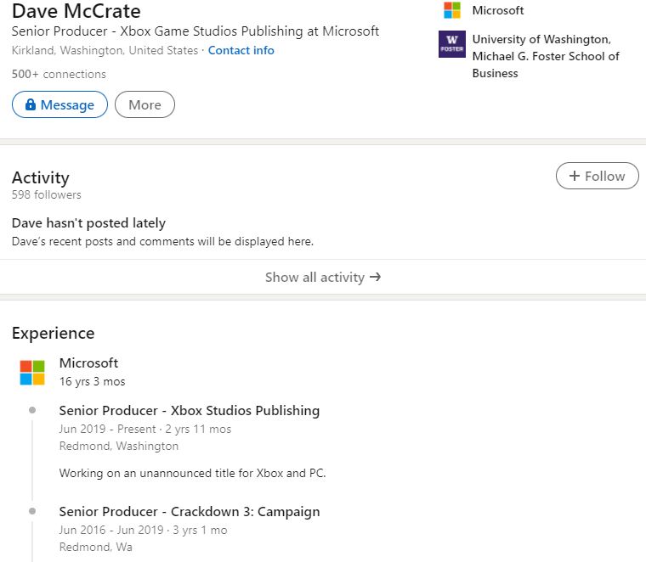Click the Microsoft logo in Experience section
The height and width of the screenshot is (562, 646).
pos(32,373)
